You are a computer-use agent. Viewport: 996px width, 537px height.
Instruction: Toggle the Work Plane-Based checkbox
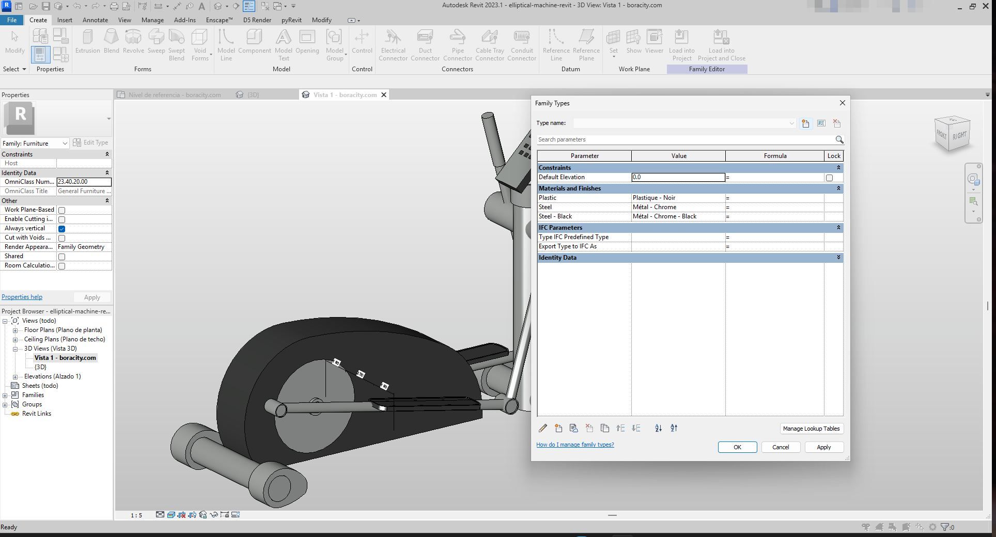[61, 210]
